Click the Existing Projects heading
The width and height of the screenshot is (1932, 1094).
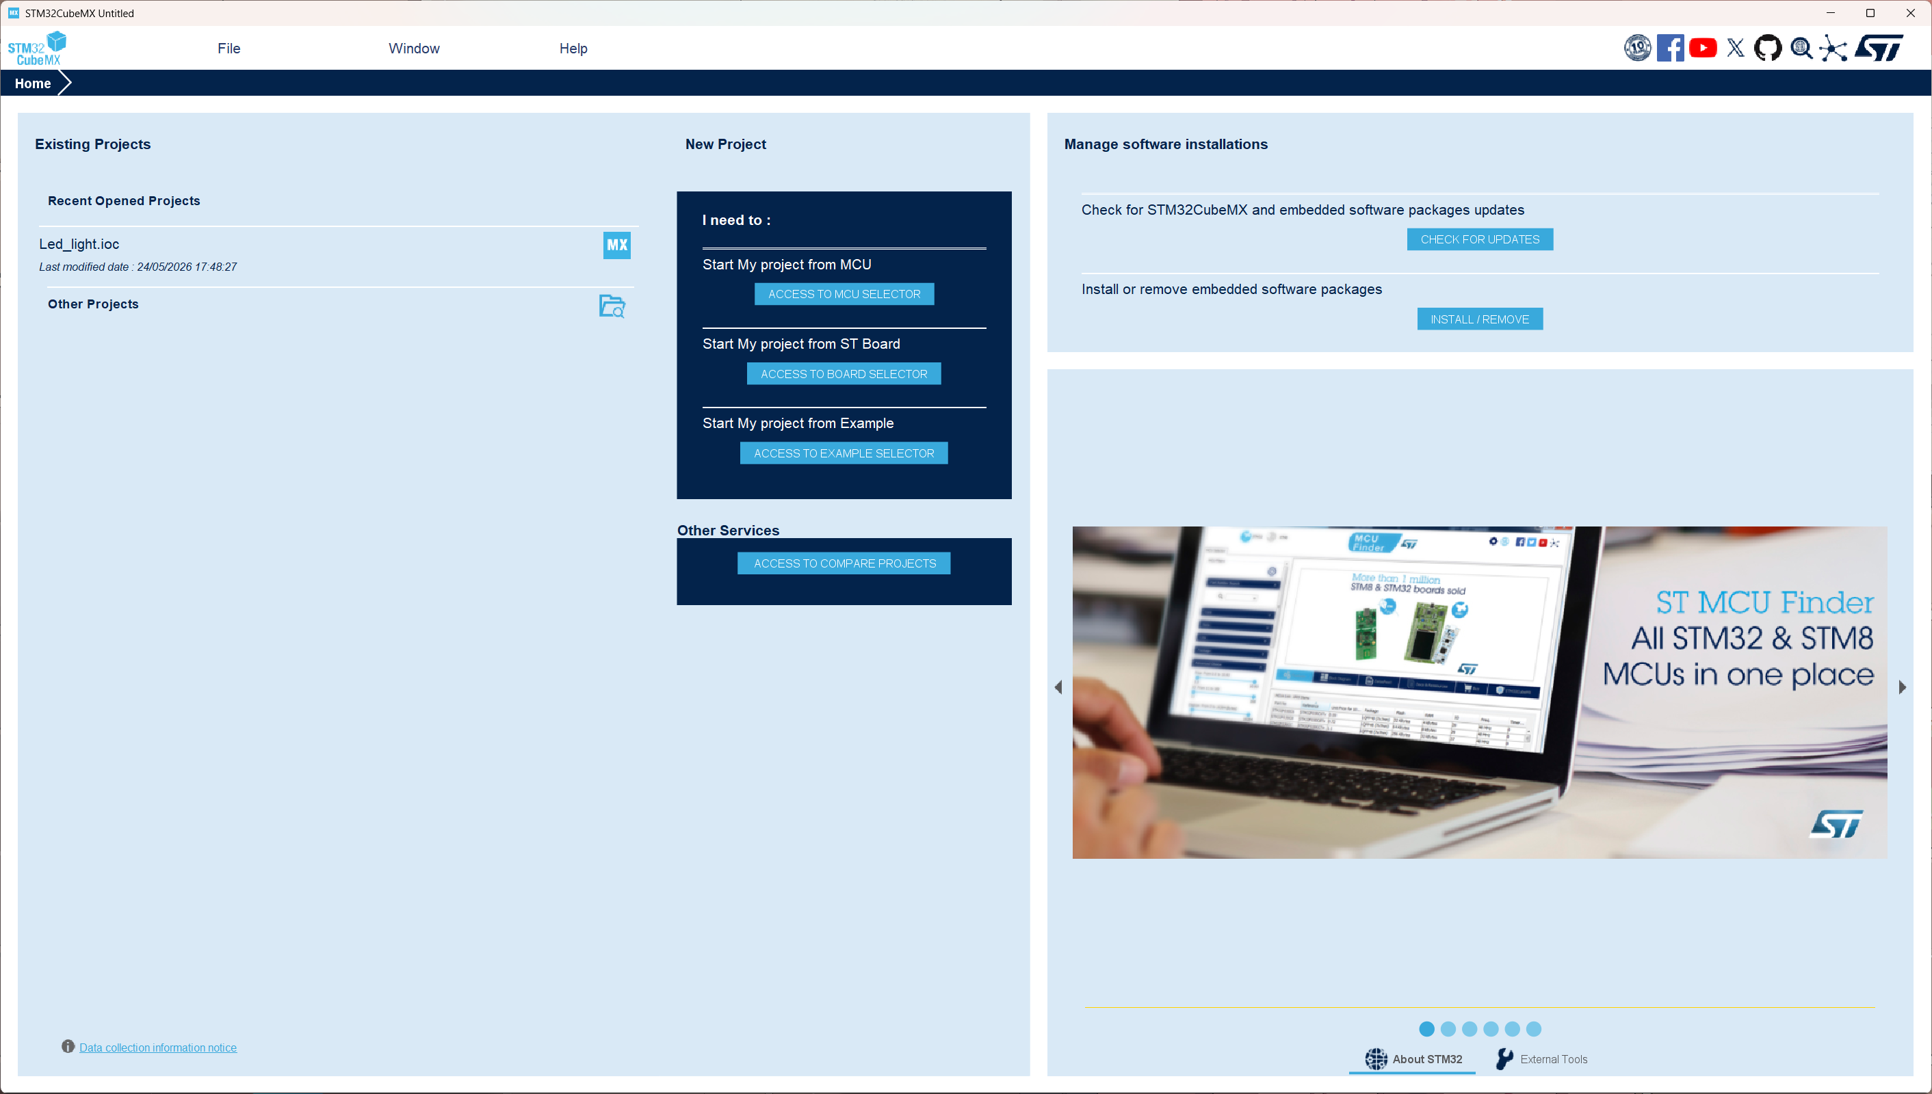tap(92, 144)
